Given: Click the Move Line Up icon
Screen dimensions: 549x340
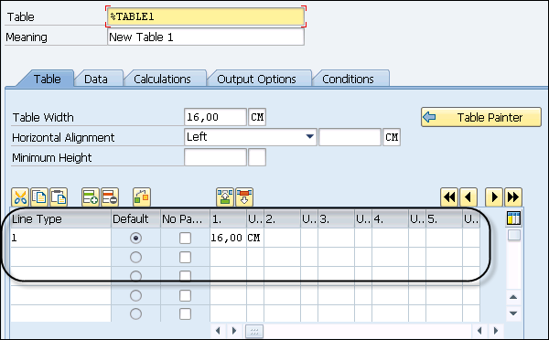Looking at the screenshot, I should [225, 197].
